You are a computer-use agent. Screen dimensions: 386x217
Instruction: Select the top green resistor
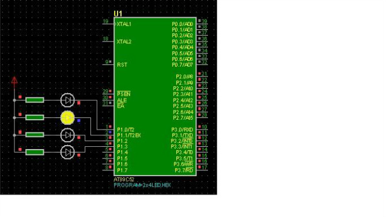point(35,100)
